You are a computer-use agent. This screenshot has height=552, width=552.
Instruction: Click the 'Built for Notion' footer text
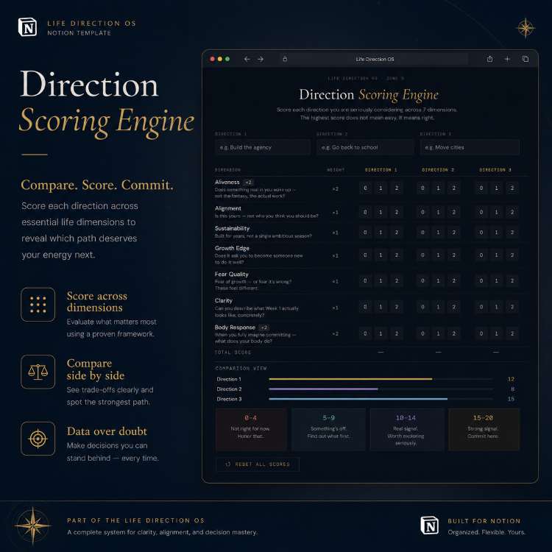[x=484, y=521]
